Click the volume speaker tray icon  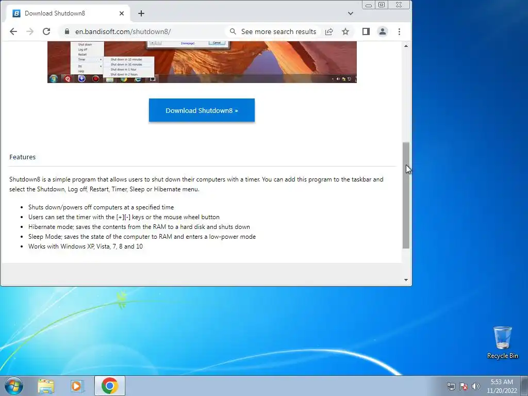coord(476,386)
